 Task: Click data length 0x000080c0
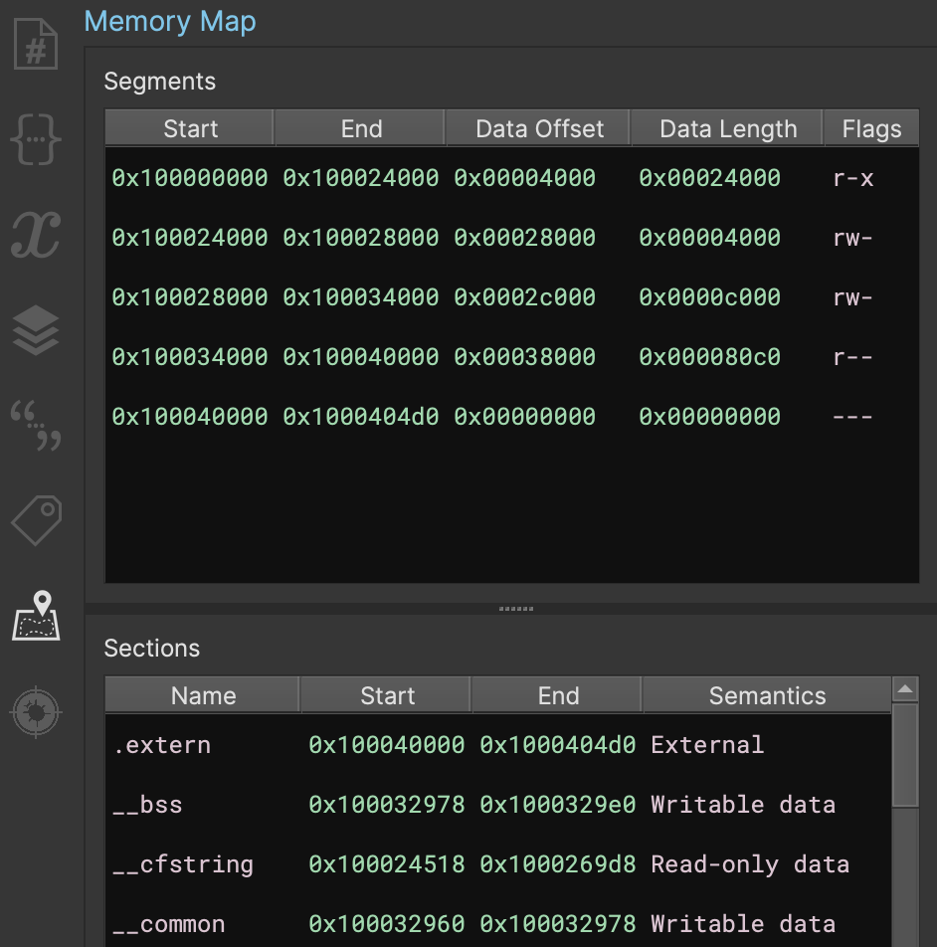[x=709, y=357]
